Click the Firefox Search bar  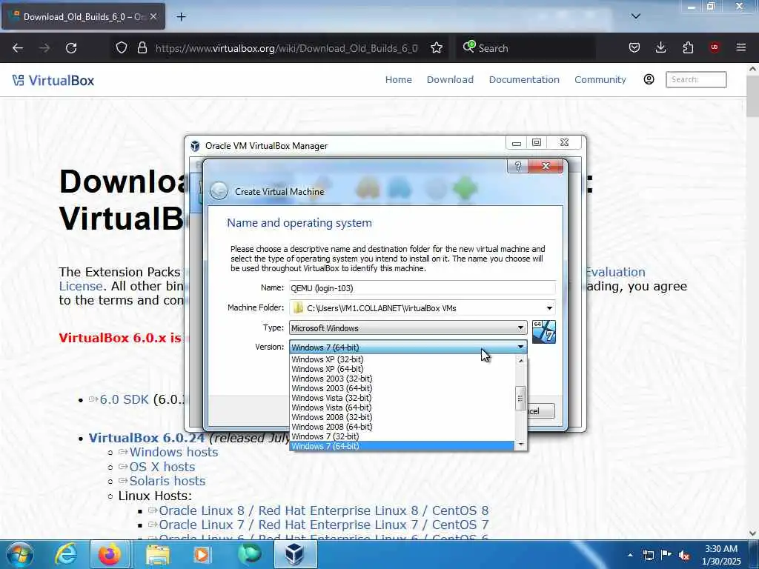526,48
